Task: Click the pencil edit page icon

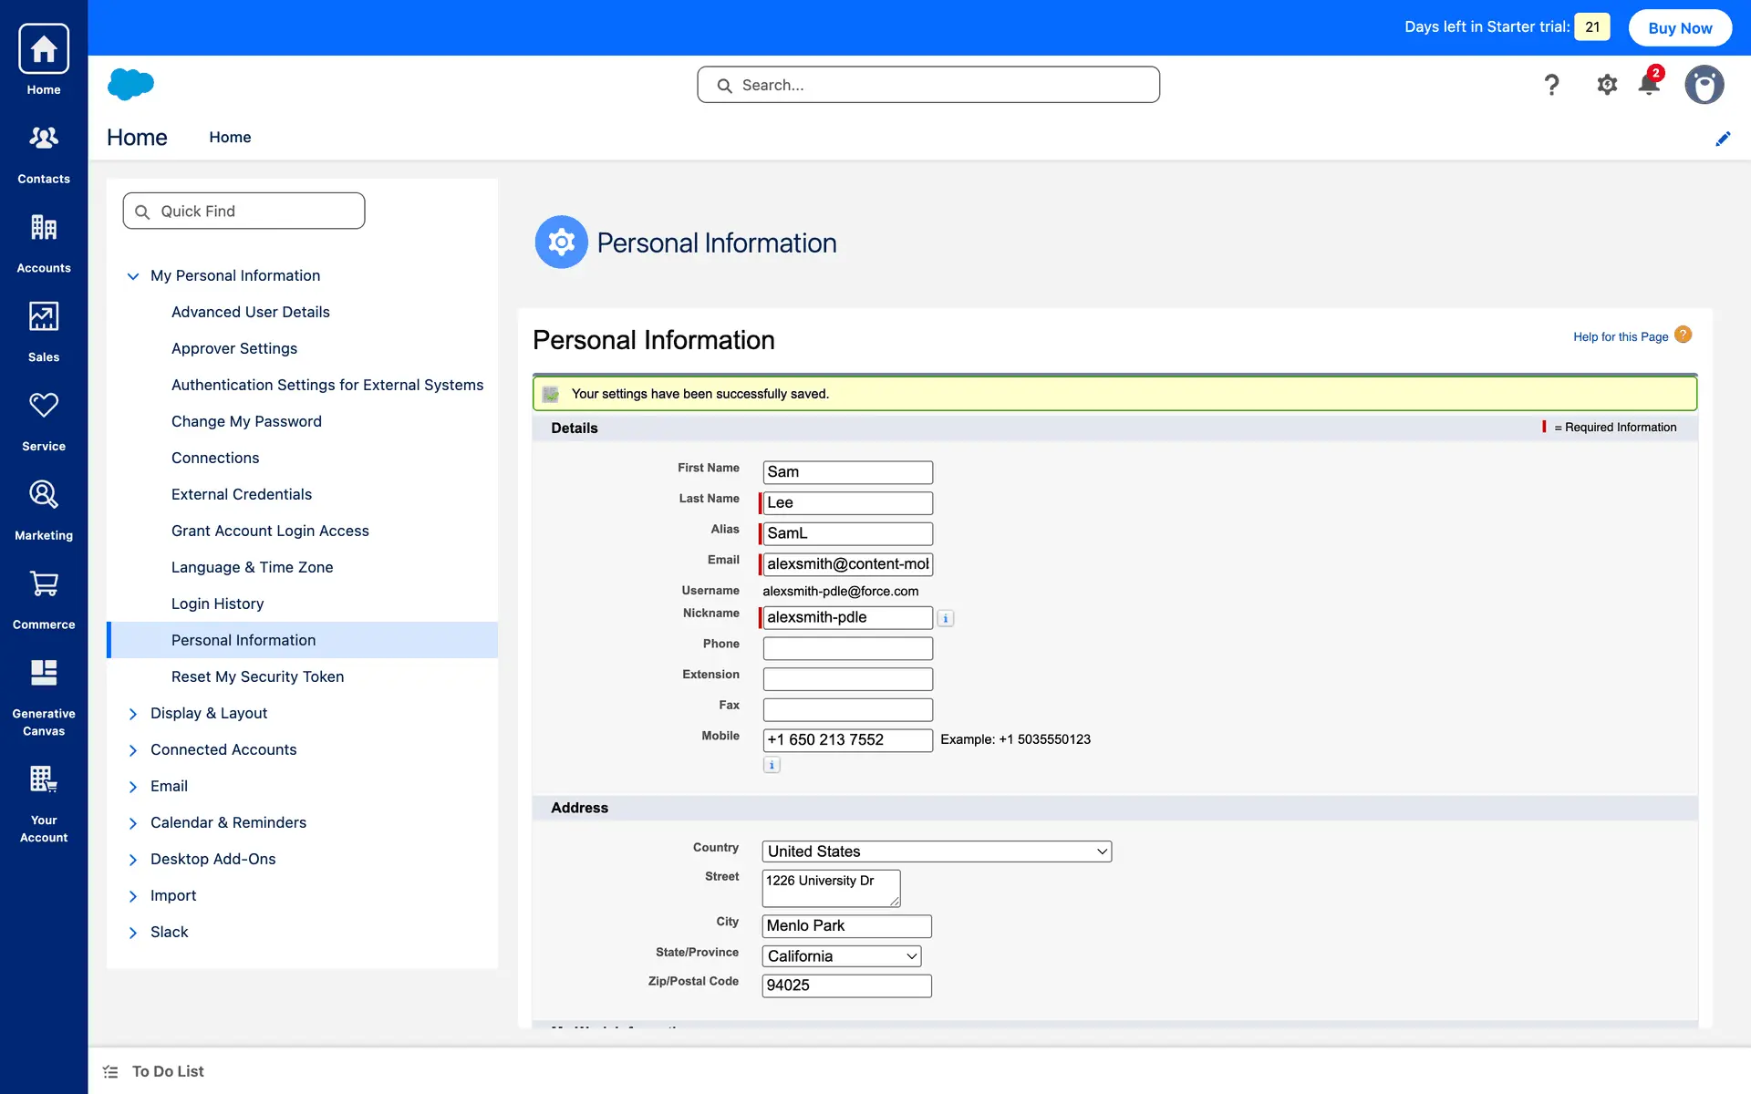Action: tap(1723, 139)
